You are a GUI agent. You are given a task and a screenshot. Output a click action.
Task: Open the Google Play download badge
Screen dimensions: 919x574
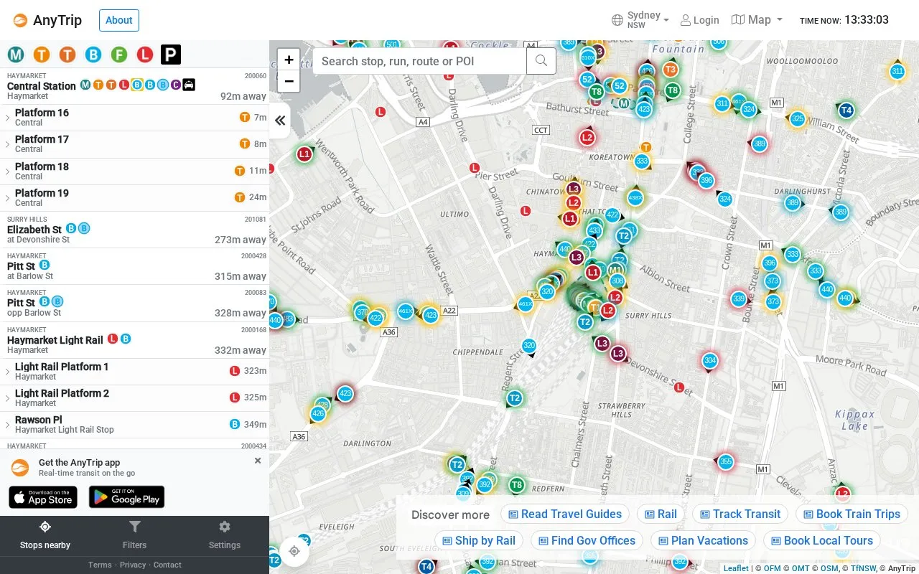(126, 497)
